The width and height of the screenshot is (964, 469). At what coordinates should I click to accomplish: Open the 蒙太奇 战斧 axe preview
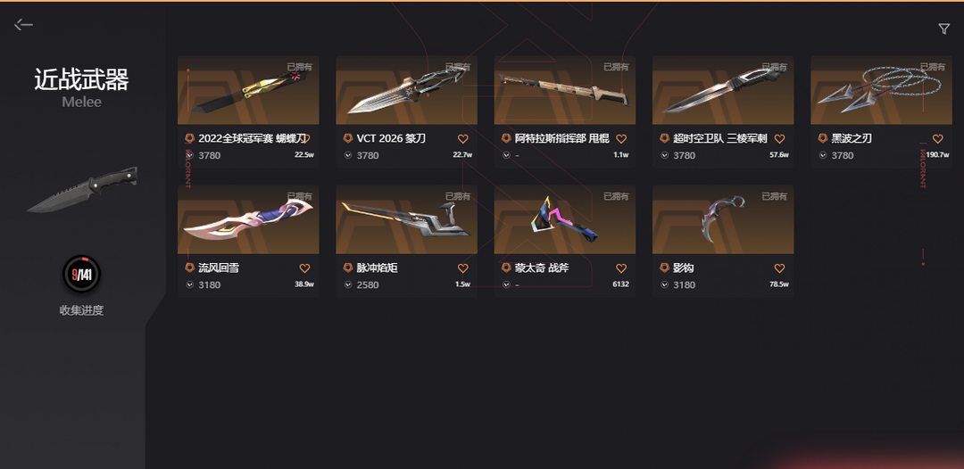pyautogui.click(x=564, y=219)
